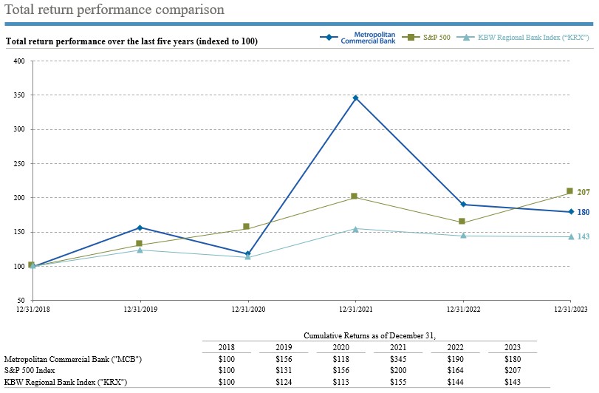Viewport: 599px width, 393px height.
Task: Click the 2023 table column header
Action: click(513, 347)
